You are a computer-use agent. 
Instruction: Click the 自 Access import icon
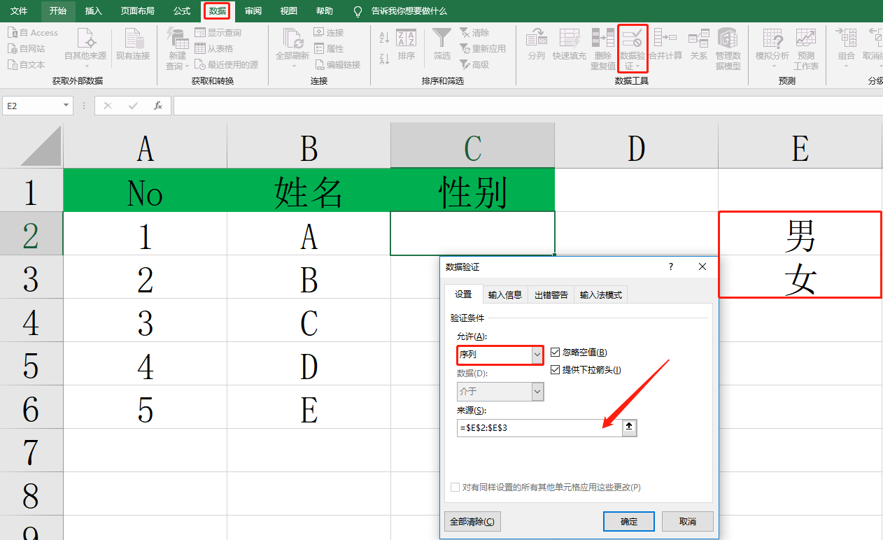tap(13, 33)
